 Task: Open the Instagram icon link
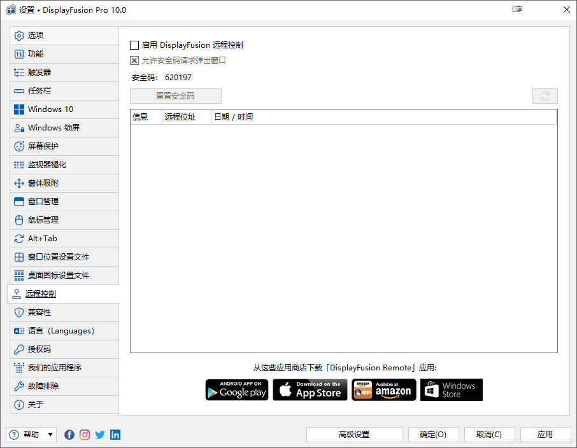[x=85, y=435]
